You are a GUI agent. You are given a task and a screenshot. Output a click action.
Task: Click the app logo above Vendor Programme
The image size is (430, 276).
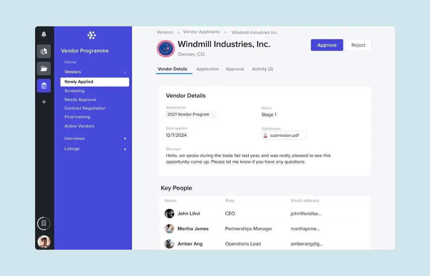tap(92, 35)
